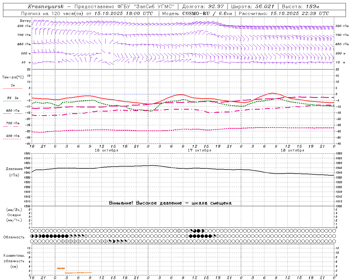The height and width of the screenshot is (280, 350).
Task: Click the Внимание! Высокое давление warning text
Action: click(x=170, y=203)
